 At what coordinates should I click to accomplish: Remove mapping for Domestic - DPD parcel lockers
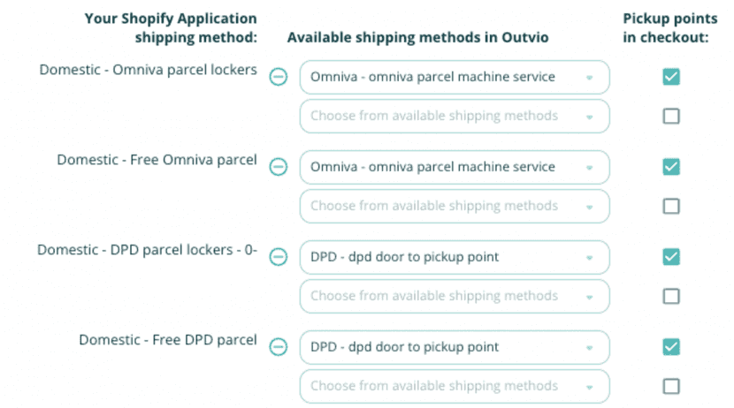279,257
